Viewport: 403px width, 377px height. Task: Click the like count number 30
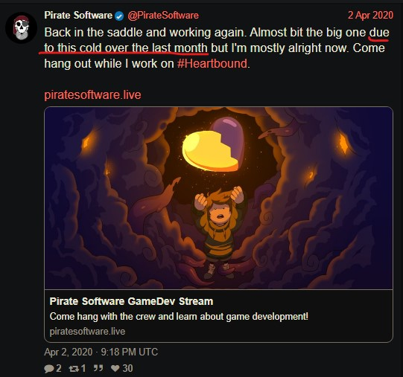point(127,369)
